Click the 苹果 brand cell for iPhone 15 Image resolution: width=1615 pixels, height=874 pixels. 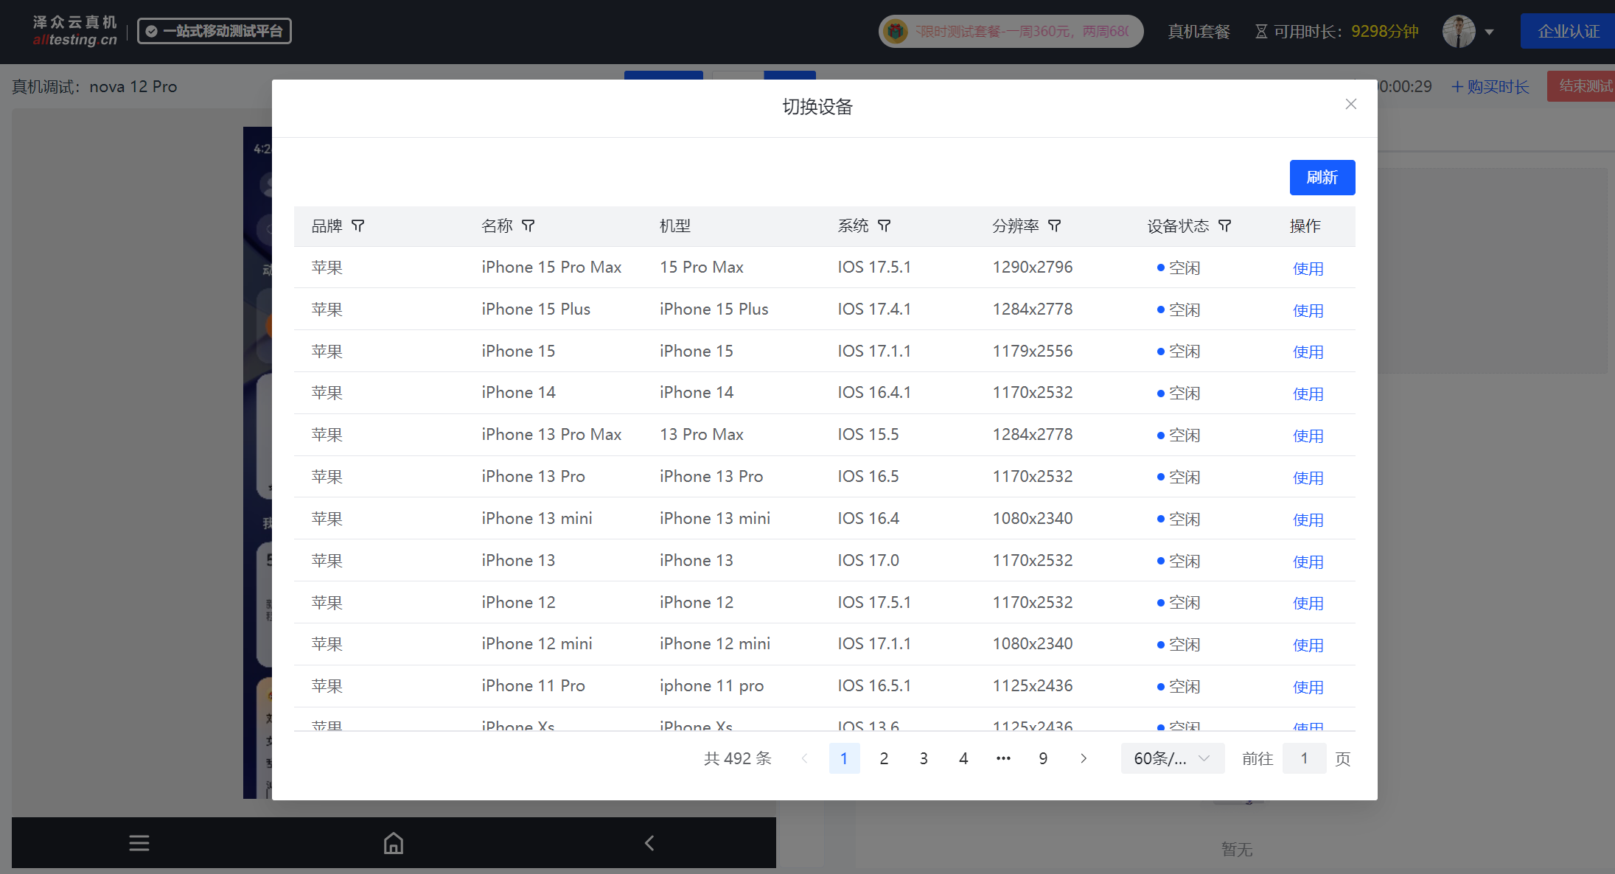point(327,352)
